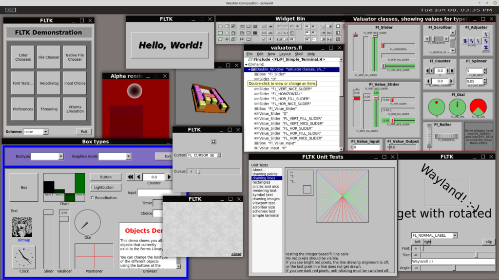This screenshot has width=499, height=280.
Task: Toggle the left alignment button
Action: click(418, 242)
